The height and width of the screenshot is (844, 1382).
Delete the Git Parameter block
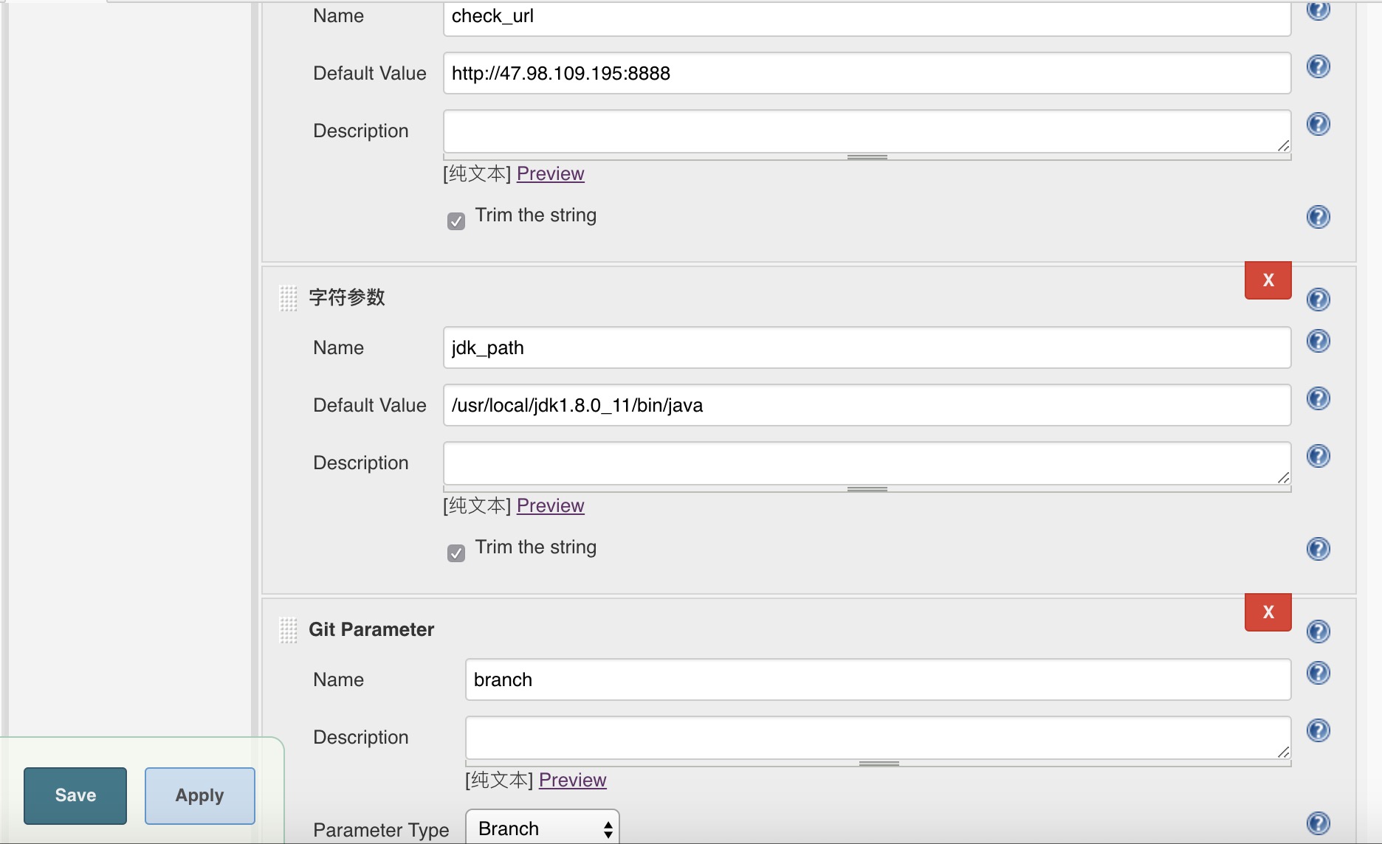[x=1268, y=612]
